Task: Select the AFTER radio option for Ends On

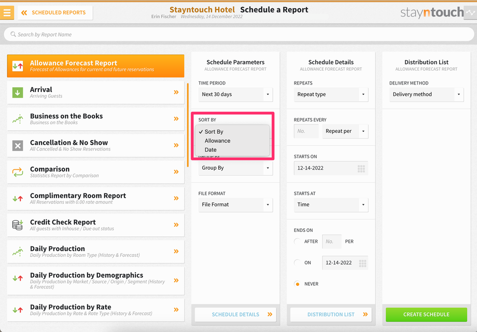Action: [x=297, y=242]
